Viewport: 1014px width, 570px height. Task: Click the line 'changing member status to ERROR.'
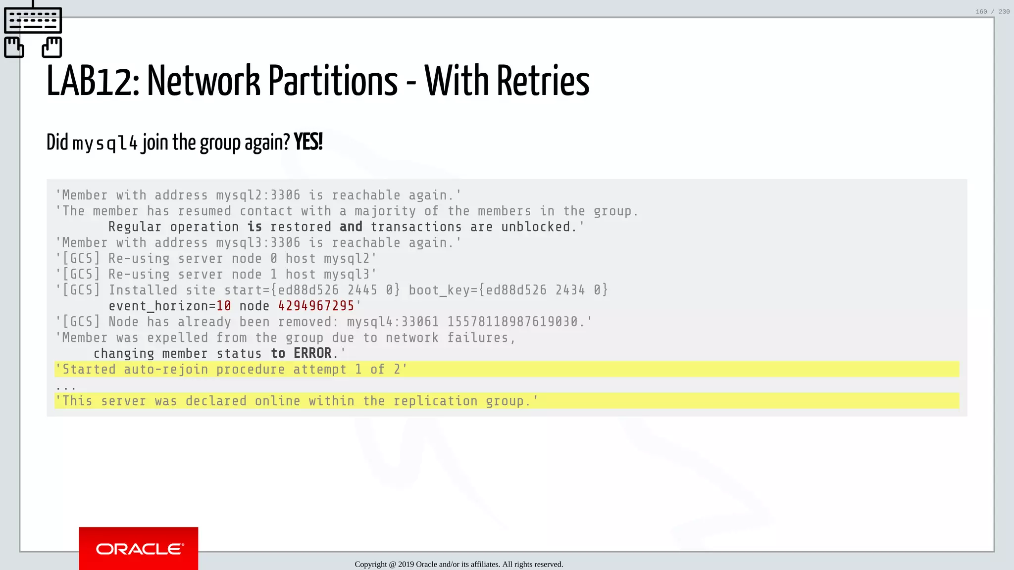(x=219, y=353)
